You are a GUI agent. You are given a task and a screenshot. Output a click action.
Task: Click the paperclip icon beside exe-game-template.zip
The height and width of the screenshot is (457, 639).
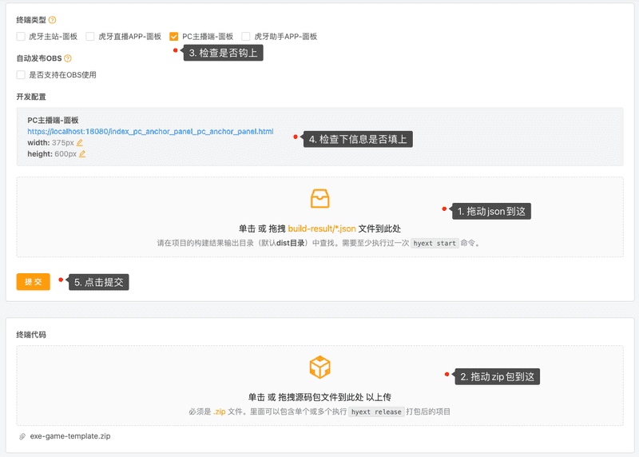22,437
